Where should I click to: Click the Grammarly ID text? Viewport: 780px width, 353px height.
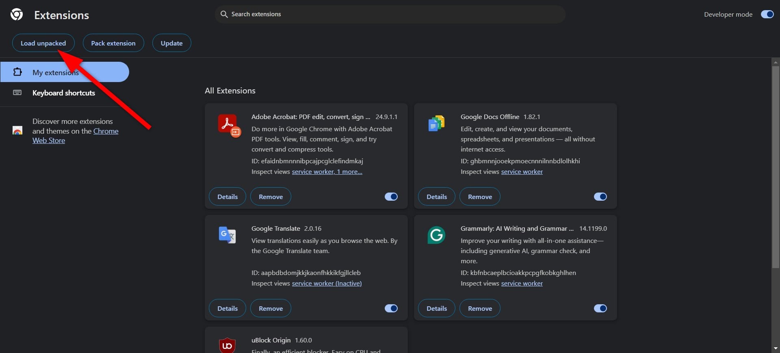tap(518, 273)
